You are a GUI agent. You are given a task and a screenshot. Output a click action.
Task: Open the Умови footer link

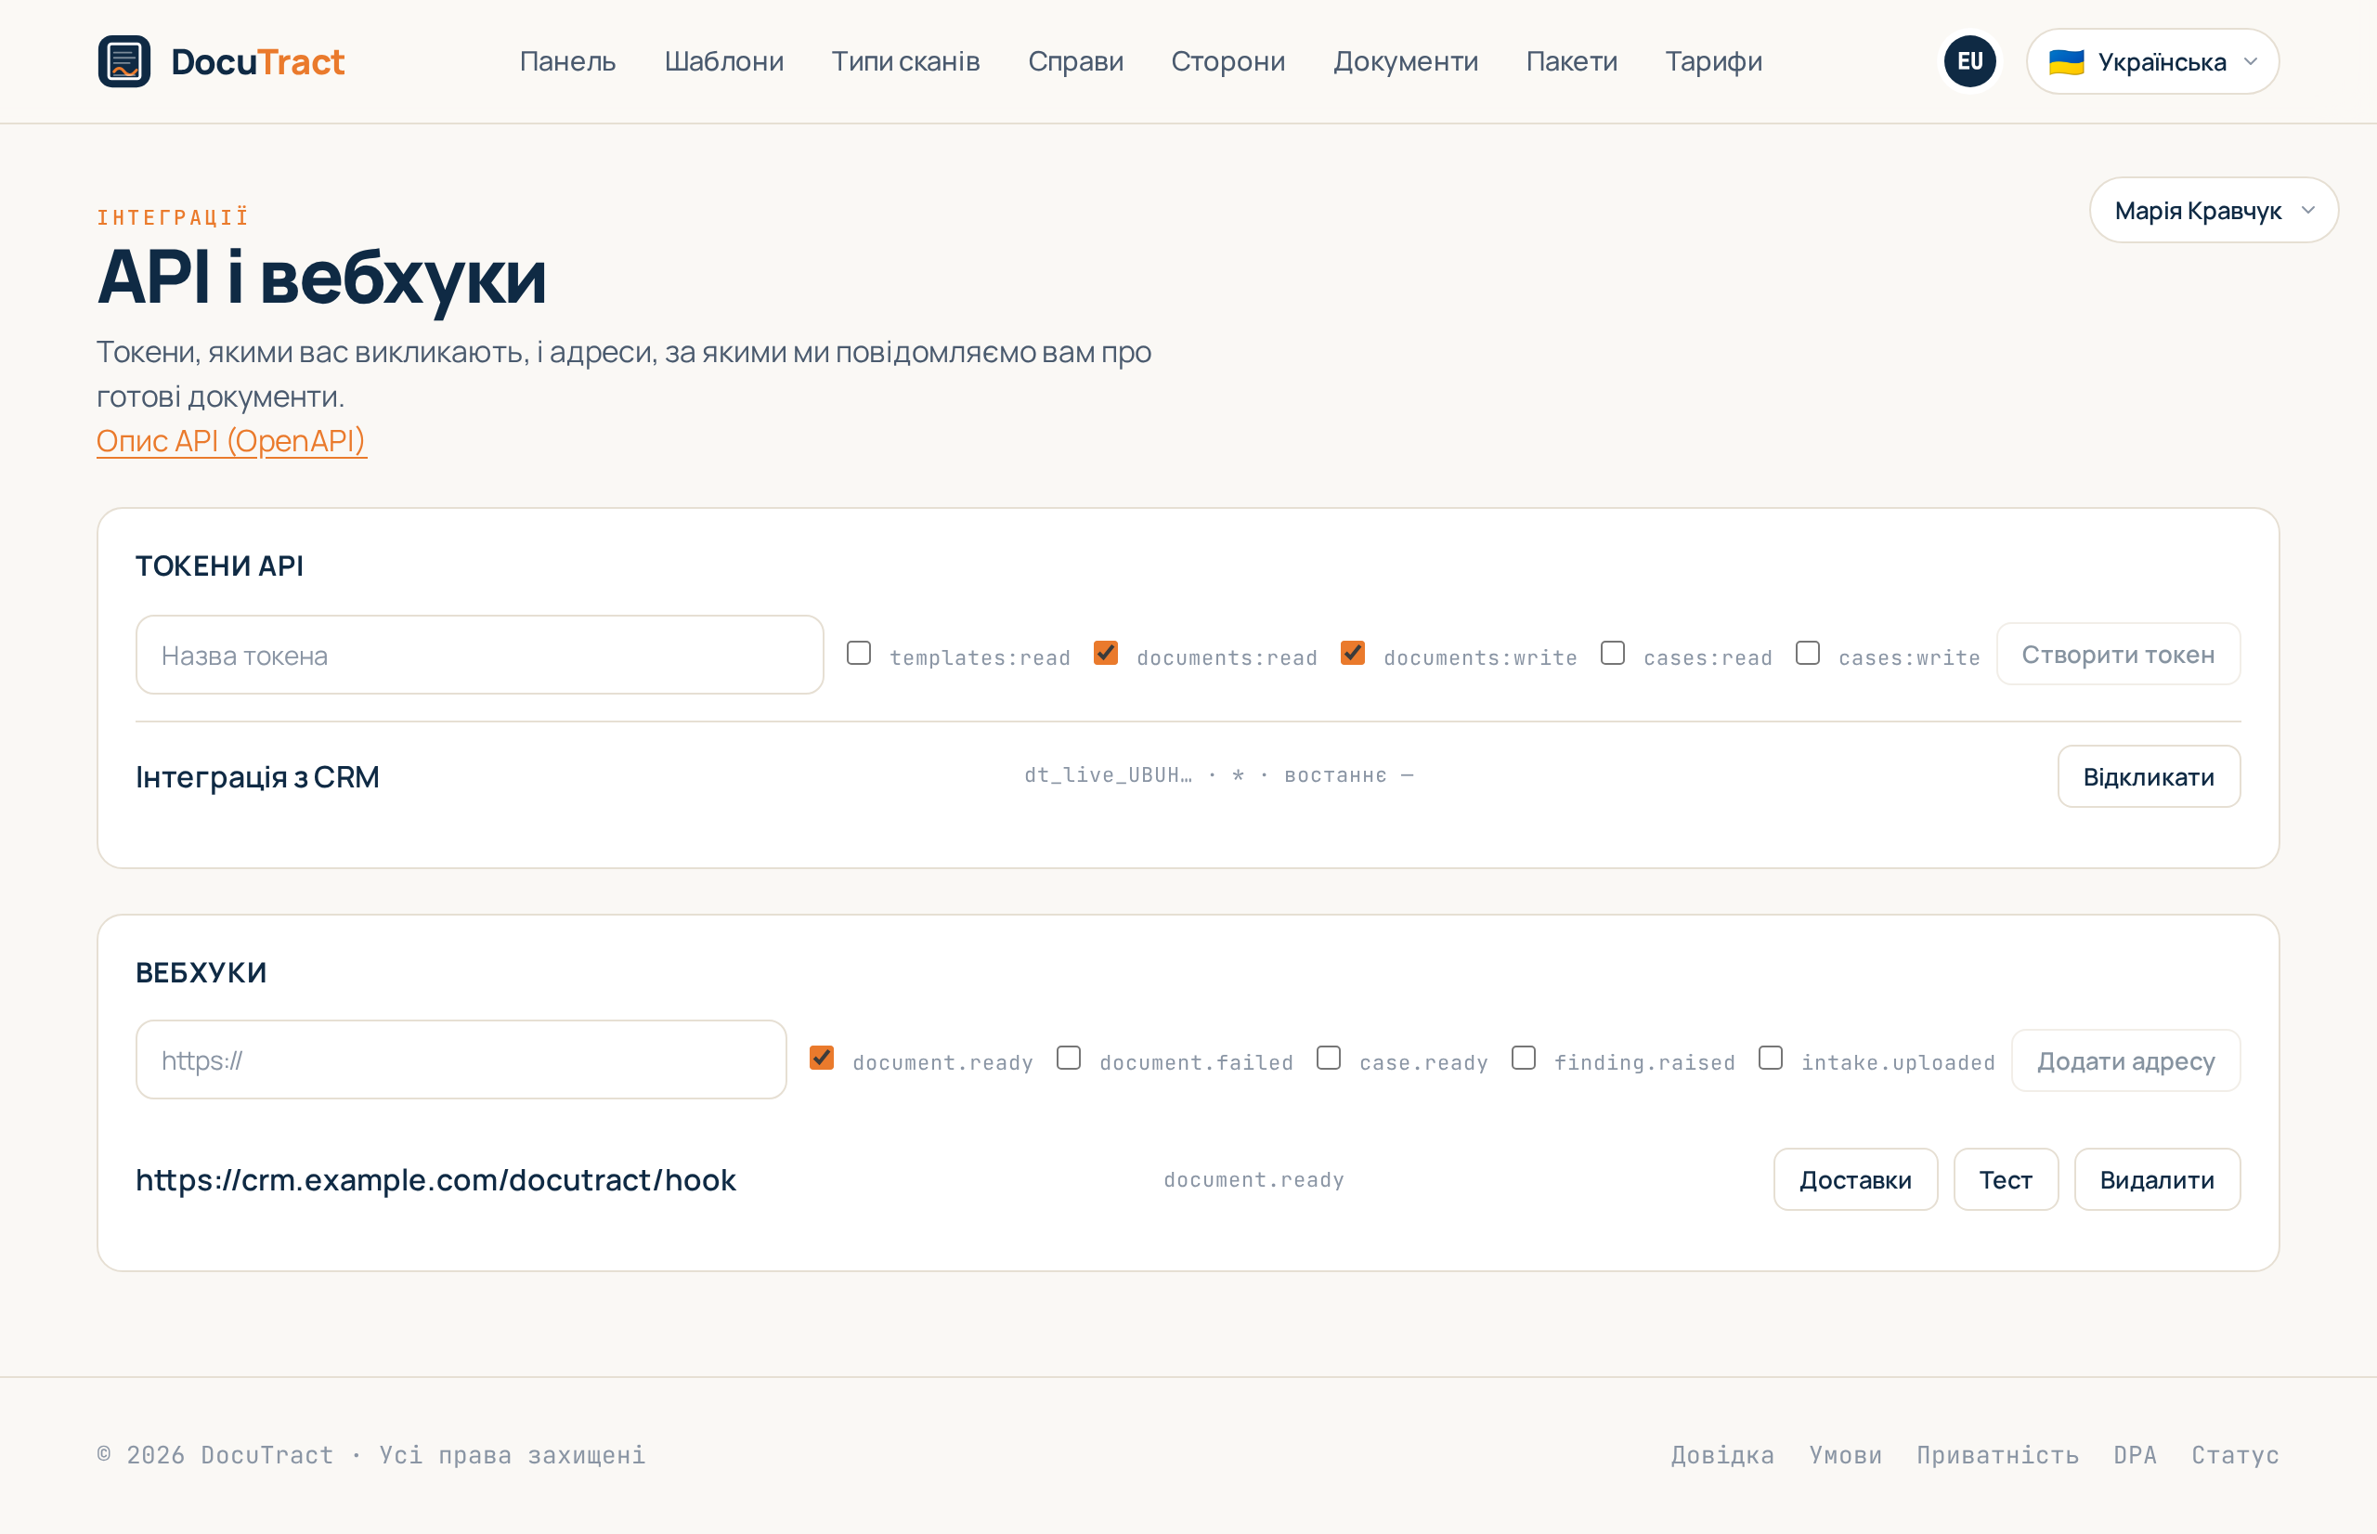click(1845, 1455)
